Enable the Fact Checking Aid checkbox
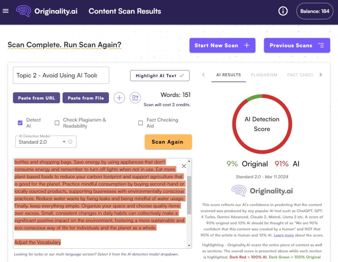Screen dimensions: 338x262 pyautogui.click(x=141, y=123)
